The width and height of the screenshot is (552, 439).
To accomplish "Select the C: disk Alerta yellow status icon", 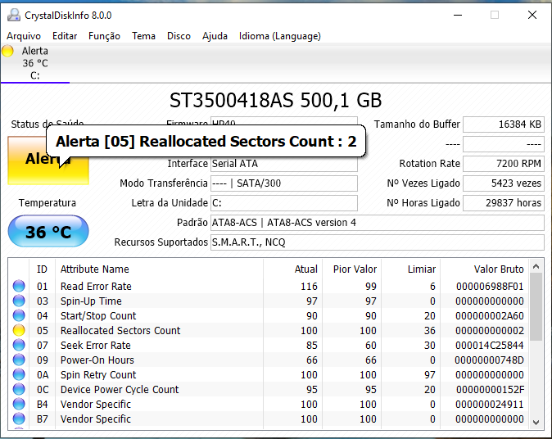I will (7, 51).
